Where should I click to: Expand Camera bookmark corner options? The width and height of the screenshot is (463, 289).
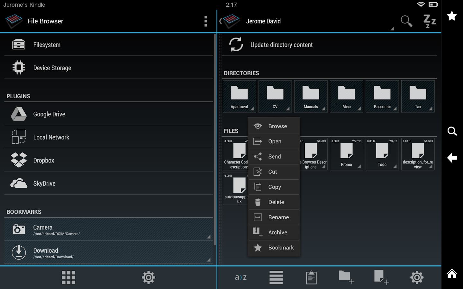click(x=209, y=237)
